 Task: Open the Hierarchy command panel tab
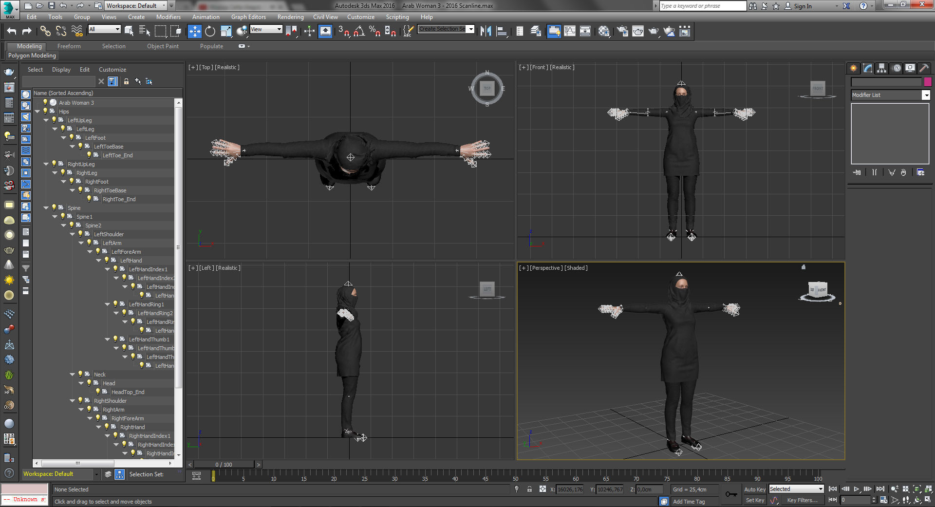881,68
